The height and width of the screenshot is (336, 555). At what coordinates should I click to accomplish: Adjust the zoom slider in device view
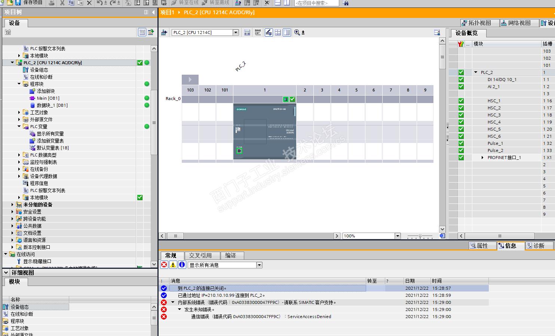(420, 236)
